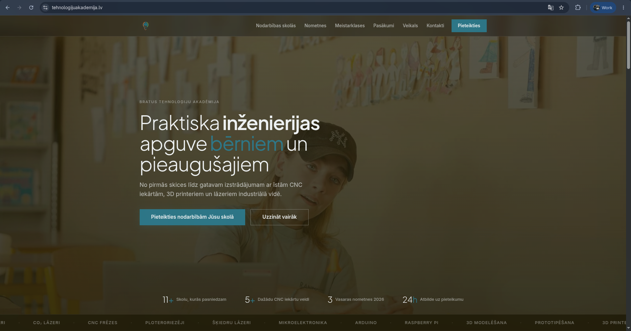Click 'CNC FRĒZES' in the ticker

point(103,323)
